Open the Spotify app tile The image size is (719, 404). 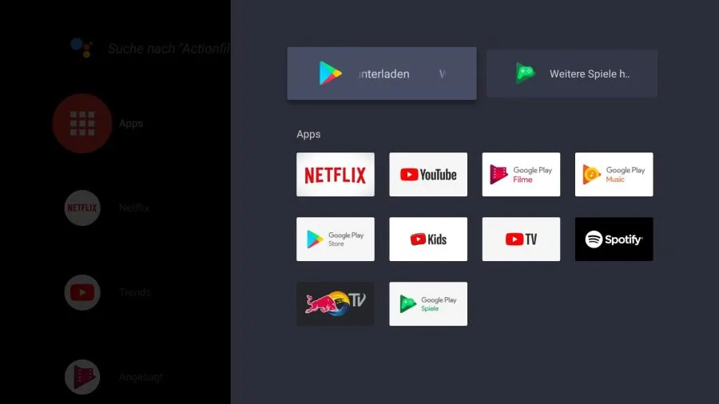[614, 239]
